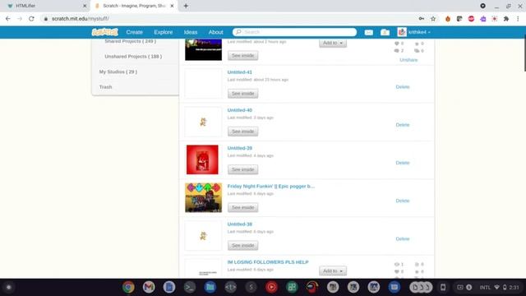Image resolution: width=526 pixels, height=296 pixels.
Task: Click the ChromeOS launcher button
Action: coord(9,287)
